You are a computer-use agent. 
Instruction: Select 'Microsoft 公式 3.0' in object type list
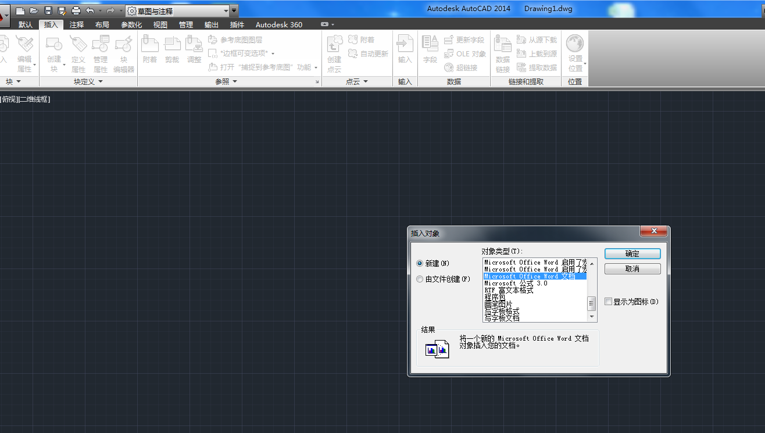pos(535,283)
